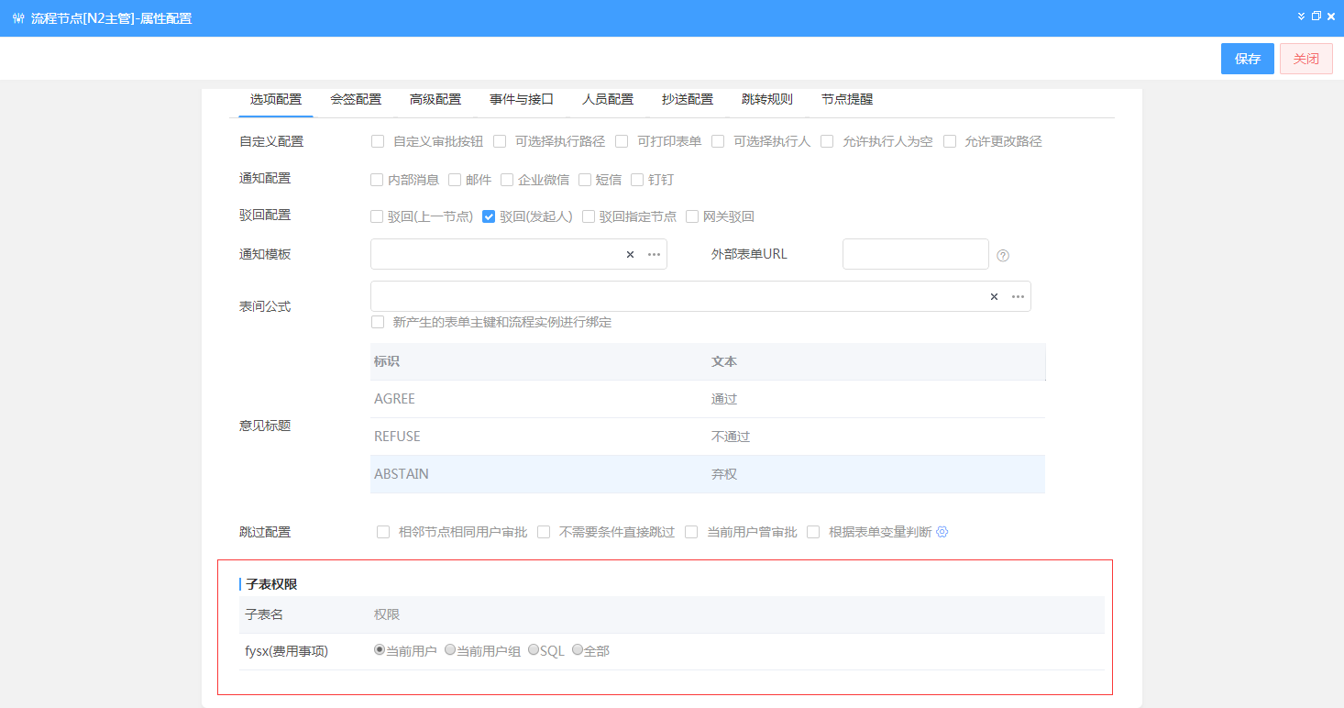The image size is (1344, 708).
Task: Open 表间公式 selector via ellipsis icon
Action: pyautogui.click(x=1018, y=297)
